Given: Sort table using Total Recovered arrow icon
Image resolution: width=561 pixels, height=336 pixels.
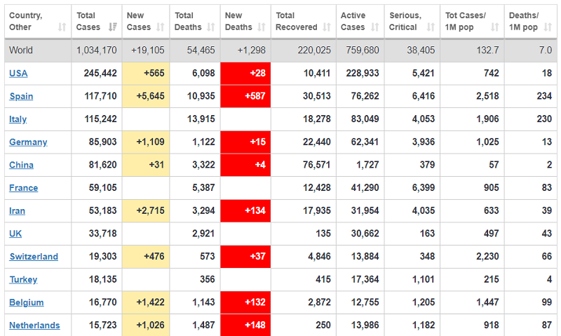Looking at the screenshot, I should pyautogui.click(x=326, y=27).
